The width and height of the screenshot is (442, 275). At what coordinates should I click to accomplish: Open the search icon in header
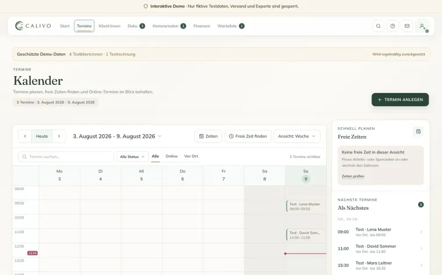[378, 26]
